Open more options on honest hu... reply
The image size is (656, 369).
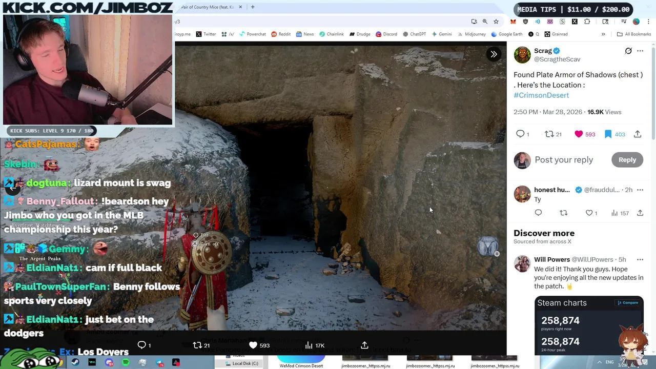click(x=640, y=190)
